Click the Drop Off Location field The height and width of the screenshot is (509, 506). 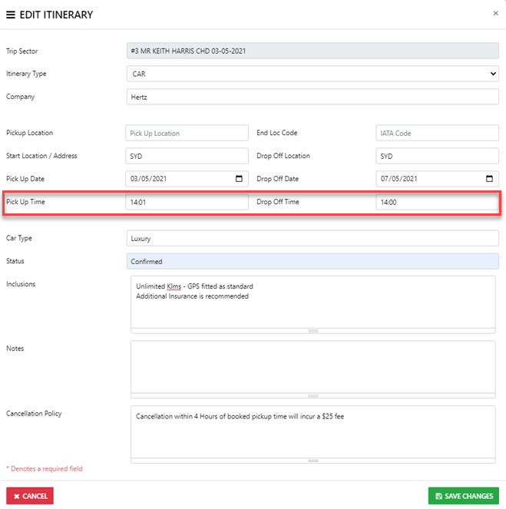click(x=437, y=156)
